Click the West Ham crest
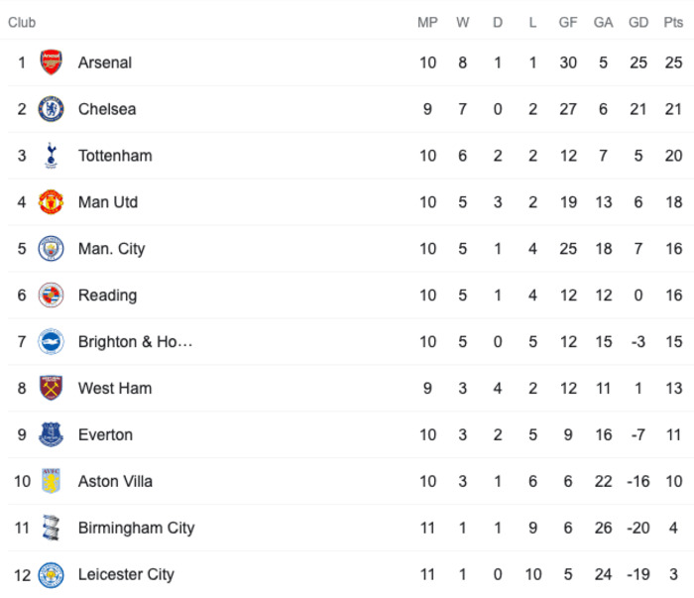694x598 pixels. [51, 388]
